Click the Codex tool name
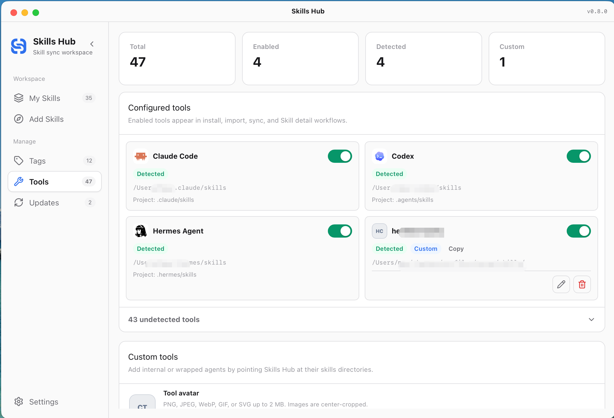The width and height of the screenshot is (614, 418). [x=403, y=156]
